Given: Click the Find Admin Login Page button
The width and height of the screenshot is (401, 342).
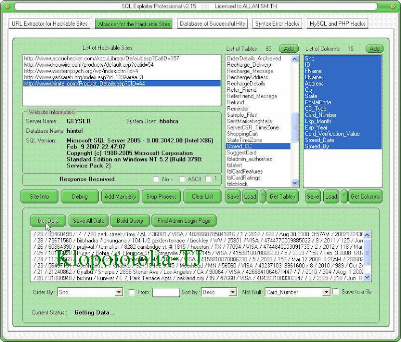Looking at the screenshot, I should click(x=184, y=221).
